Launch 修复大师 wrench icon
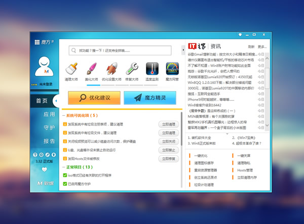The image size is (304, 224). tap(132, 69)
